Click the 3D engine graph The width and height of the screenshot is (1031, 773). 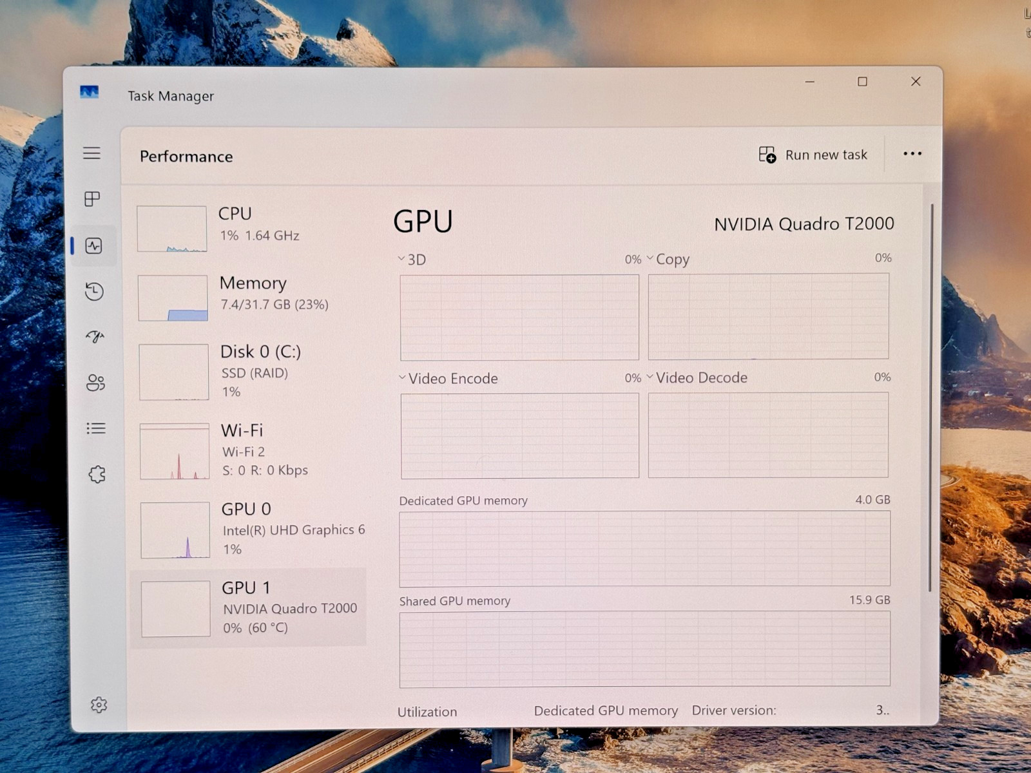[519, 318]
